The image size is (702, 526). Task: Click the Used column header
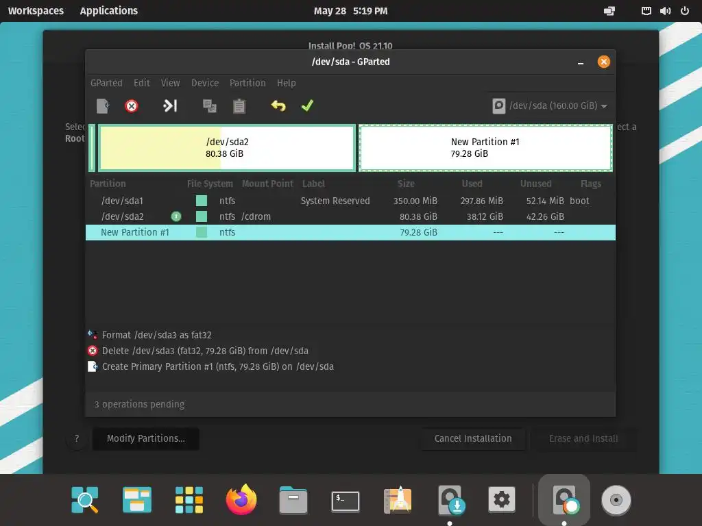(472, 184)
